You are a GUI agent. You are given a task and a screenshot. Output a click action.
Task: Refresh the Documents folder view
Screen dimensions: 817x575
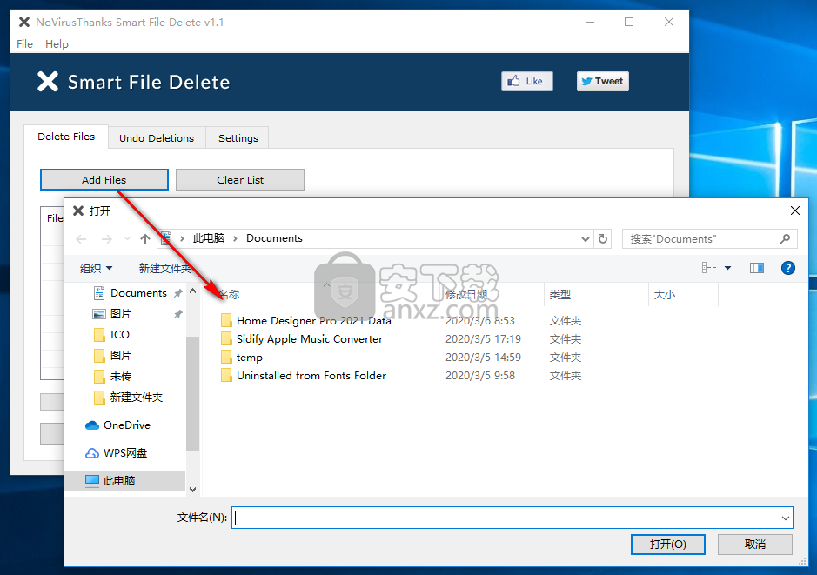coord(603,239)
